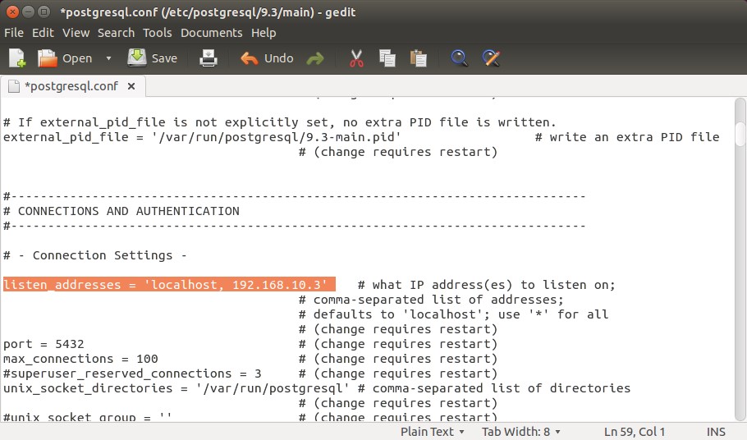The image size is (747, 440).
Task: Expand the Open recent files arrow
Action: pos(108,58)
